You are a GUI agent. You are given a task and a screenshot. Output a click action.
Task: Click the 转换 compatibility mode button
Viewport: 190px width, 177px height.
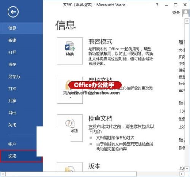(x=70, y=51)
